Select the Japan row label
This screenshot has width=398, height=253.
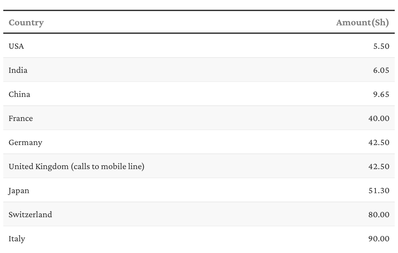point(19,191)
